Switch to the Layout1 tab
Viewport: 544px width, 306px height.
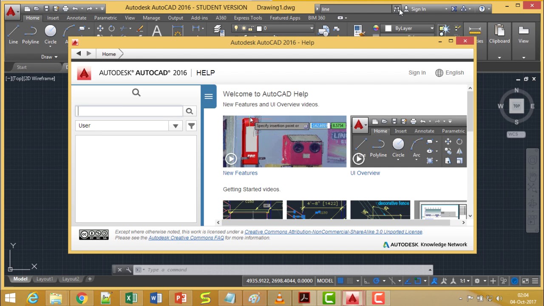(x=45, y=279)
